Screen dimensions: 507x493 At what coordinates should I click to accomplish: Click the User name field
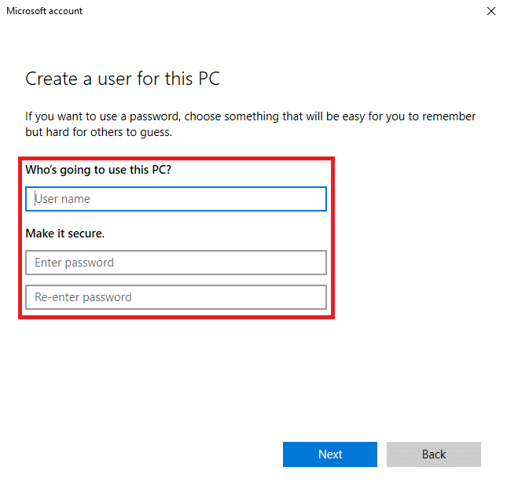(176, 199)
